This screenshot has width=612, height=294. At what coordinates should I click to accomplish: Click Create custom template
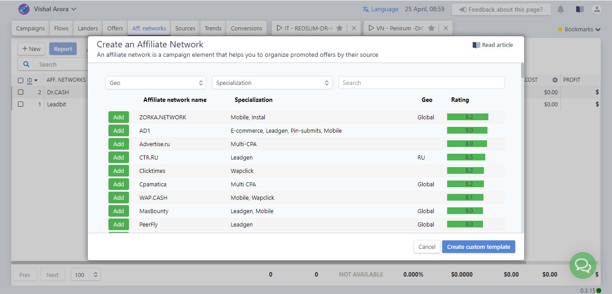pyautogui.click(x=478, y=247)
